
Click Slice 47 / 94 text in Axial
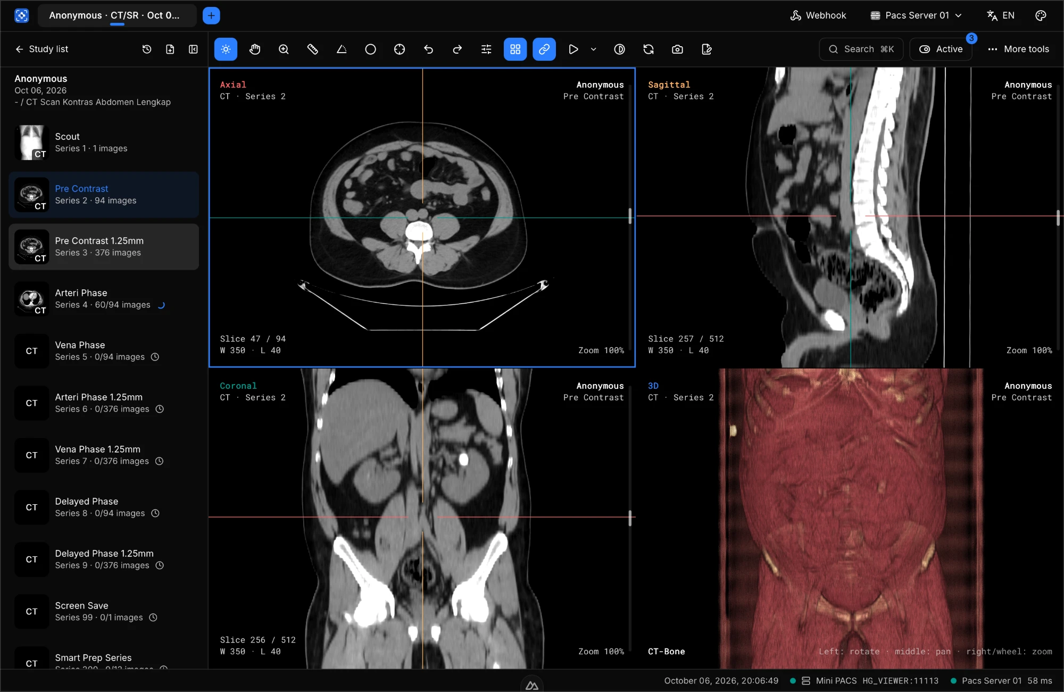tap(253, 339)
